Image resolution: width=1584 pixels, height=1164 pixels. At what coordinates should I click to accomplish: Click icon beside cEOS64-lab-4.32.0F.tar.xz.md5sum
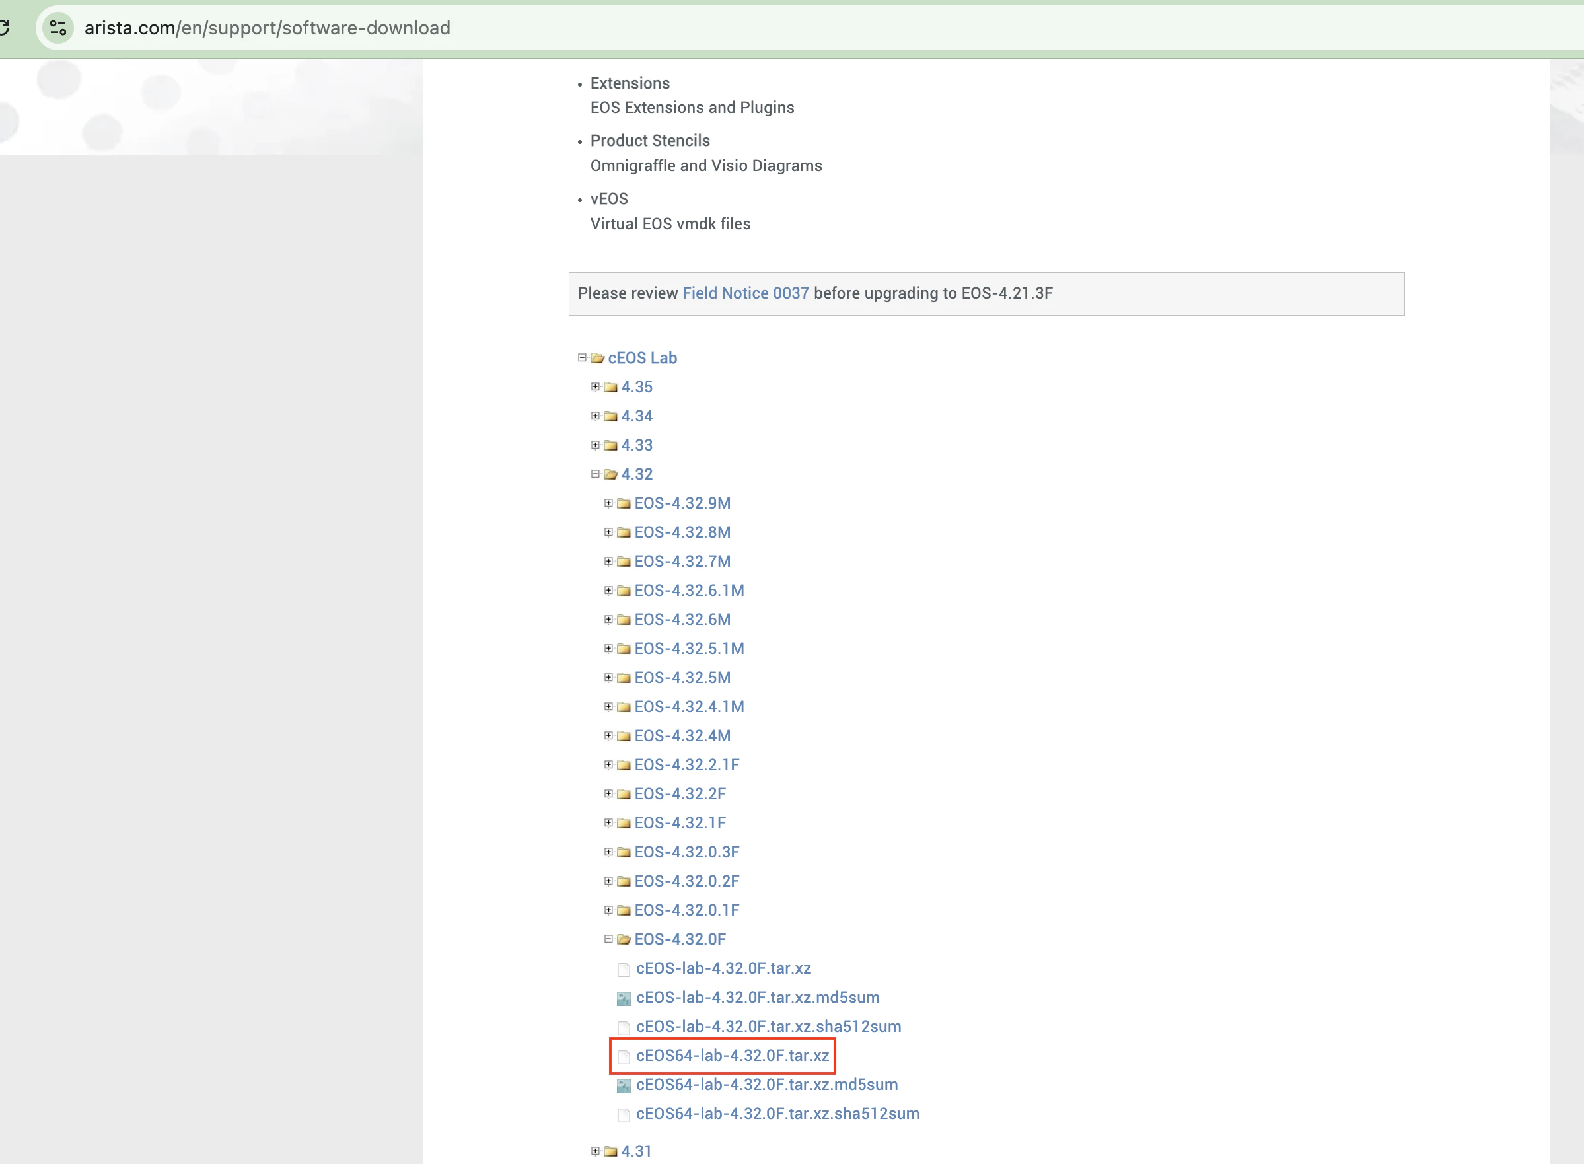click(x=624, y=1086)
